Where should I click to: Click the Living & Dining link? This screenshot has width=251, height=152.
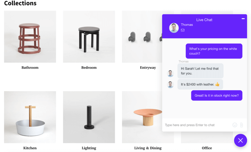coord(148,148)
